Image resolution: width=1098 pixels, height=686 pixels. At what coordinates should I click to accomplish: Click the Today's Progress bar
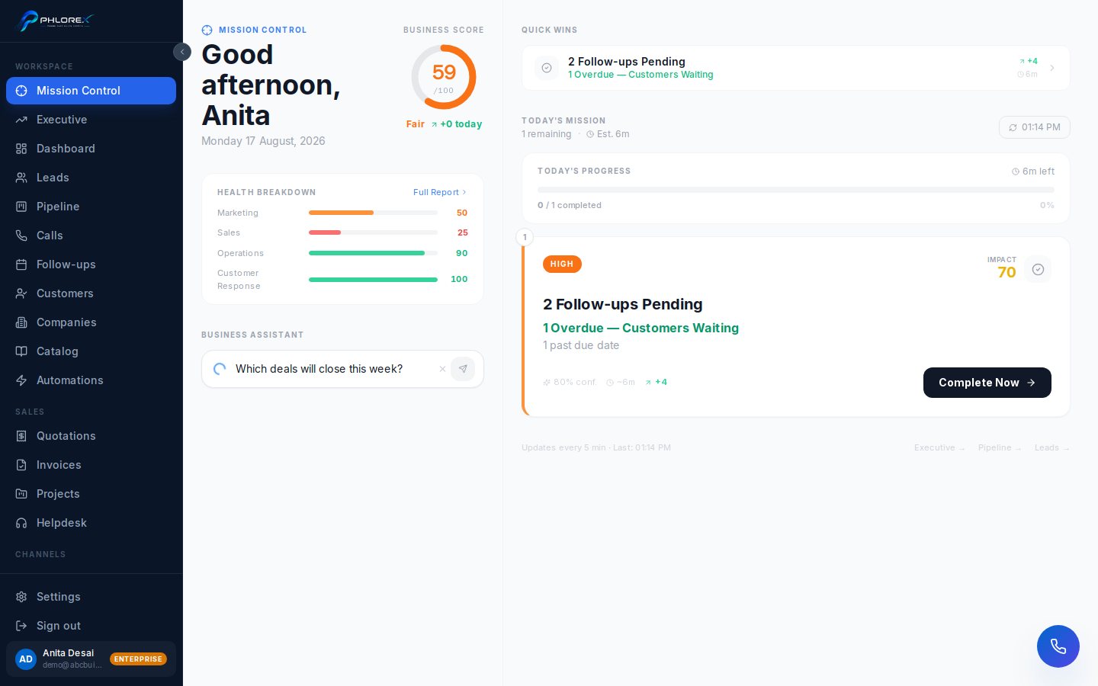796,190
